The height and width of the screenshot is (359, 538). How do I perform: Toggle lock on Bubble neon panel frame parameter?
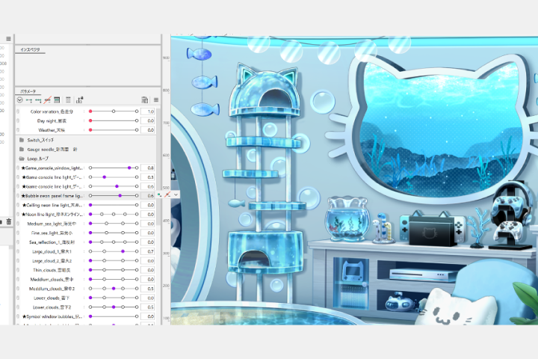[18, 196]
